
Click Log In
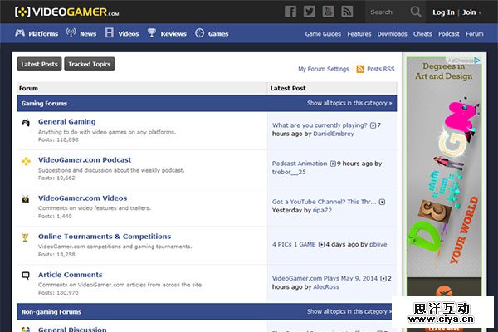point(443,12)
